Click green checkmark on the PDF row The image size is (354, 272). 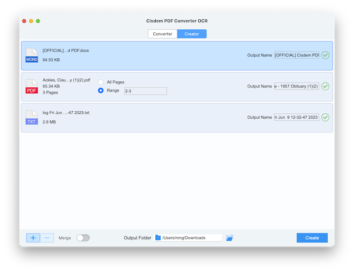tap(325, 86)
